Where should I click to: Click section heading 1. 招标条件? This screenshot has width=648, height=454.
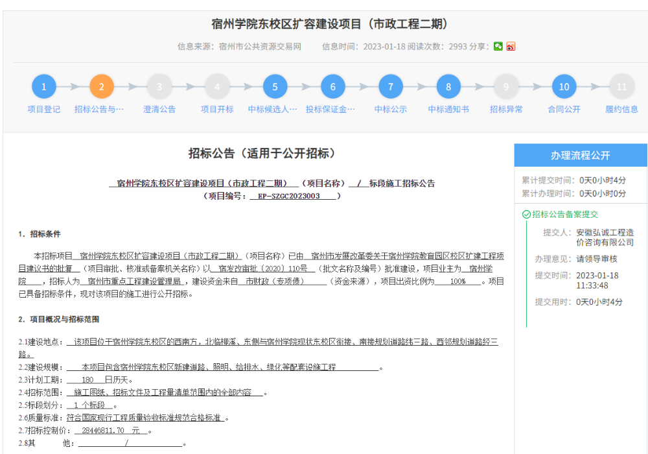[x=40, y=234]
